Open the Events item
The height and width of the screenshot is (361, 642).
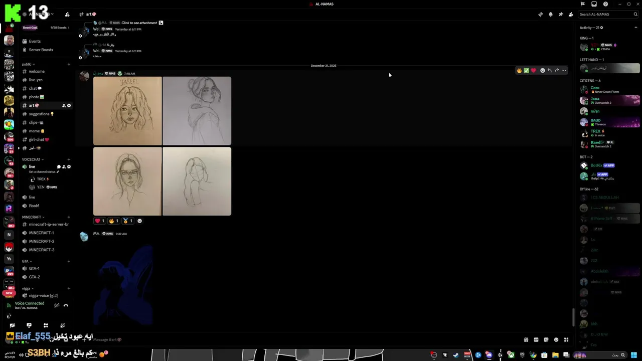pyautogui.click(x=45, y=41)
